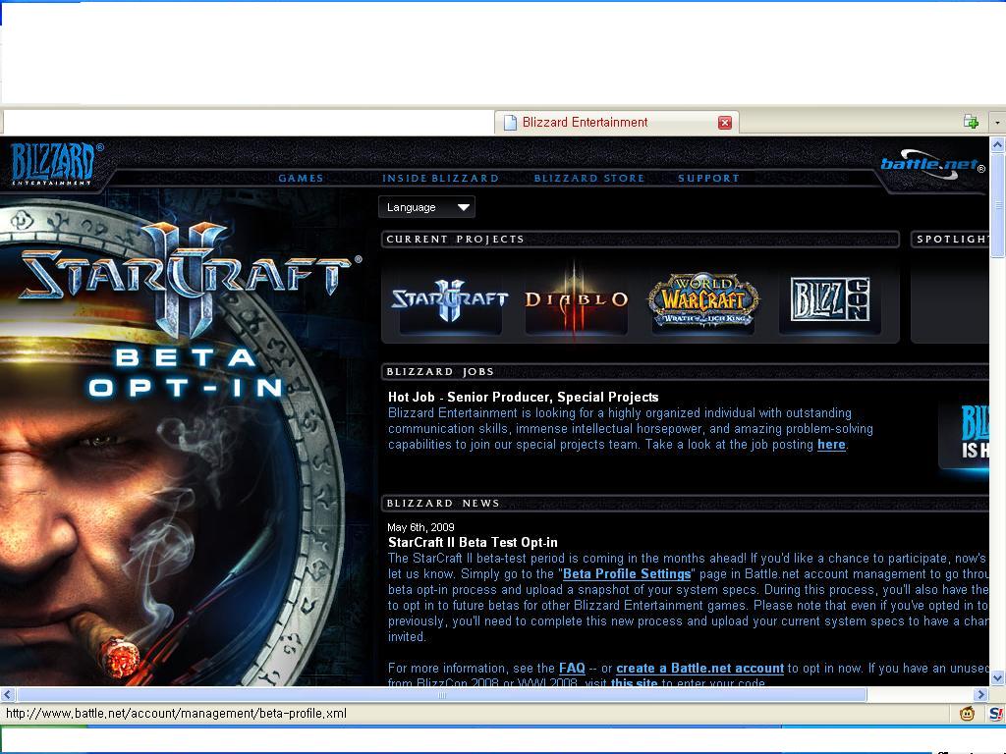Open the StarCraft II project thumbnail
Image resolution: width=1006 pixels, height=754 pixels.
[449, 300]
